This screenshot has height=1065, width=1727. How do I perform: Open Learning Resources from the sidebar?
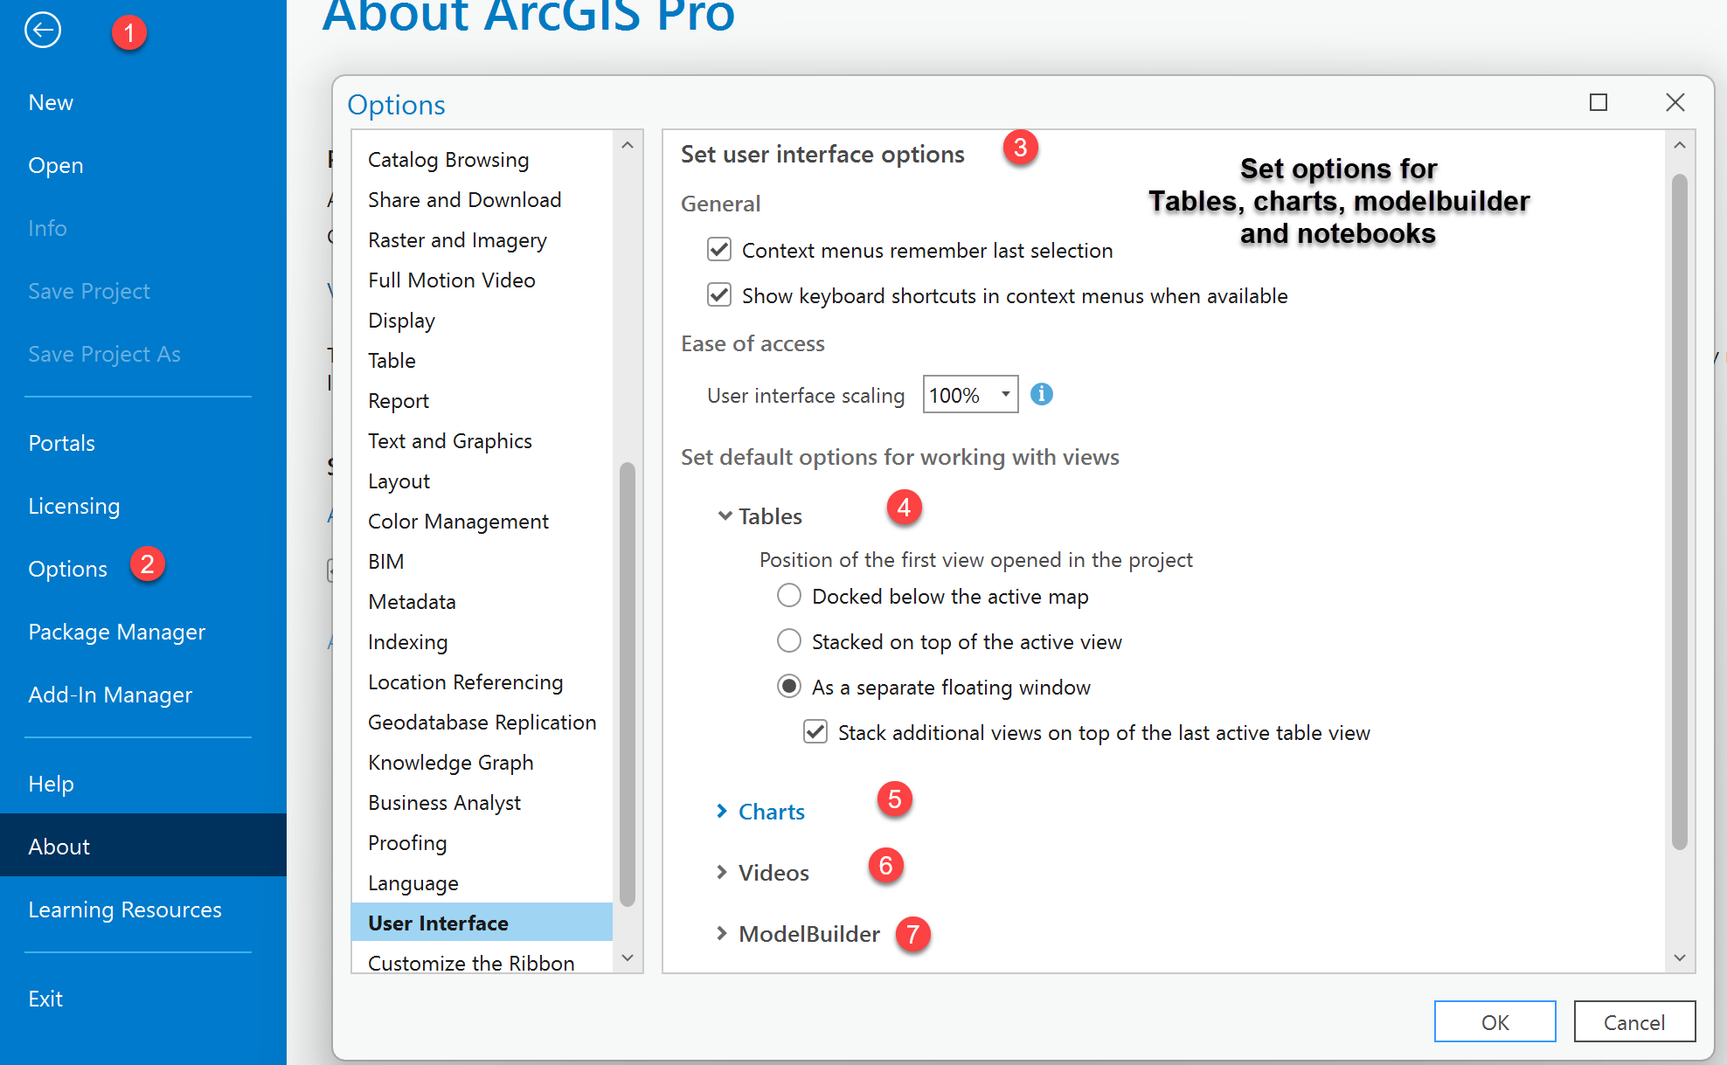click(x=125, y=909)
